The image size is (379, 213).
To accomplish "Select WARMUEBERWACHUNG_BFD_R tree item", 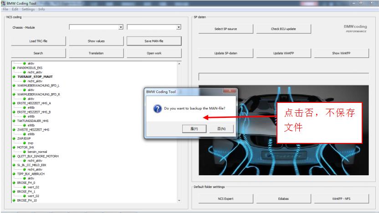I will 38,94.
